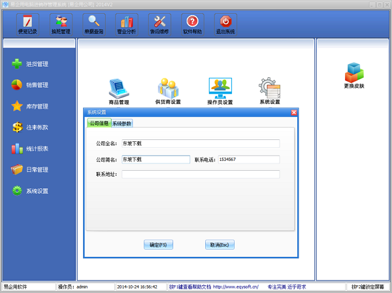Select 系统设置 gear item in sidebar
This screenshot has height=293, width=392.
(x=30, y=191)
